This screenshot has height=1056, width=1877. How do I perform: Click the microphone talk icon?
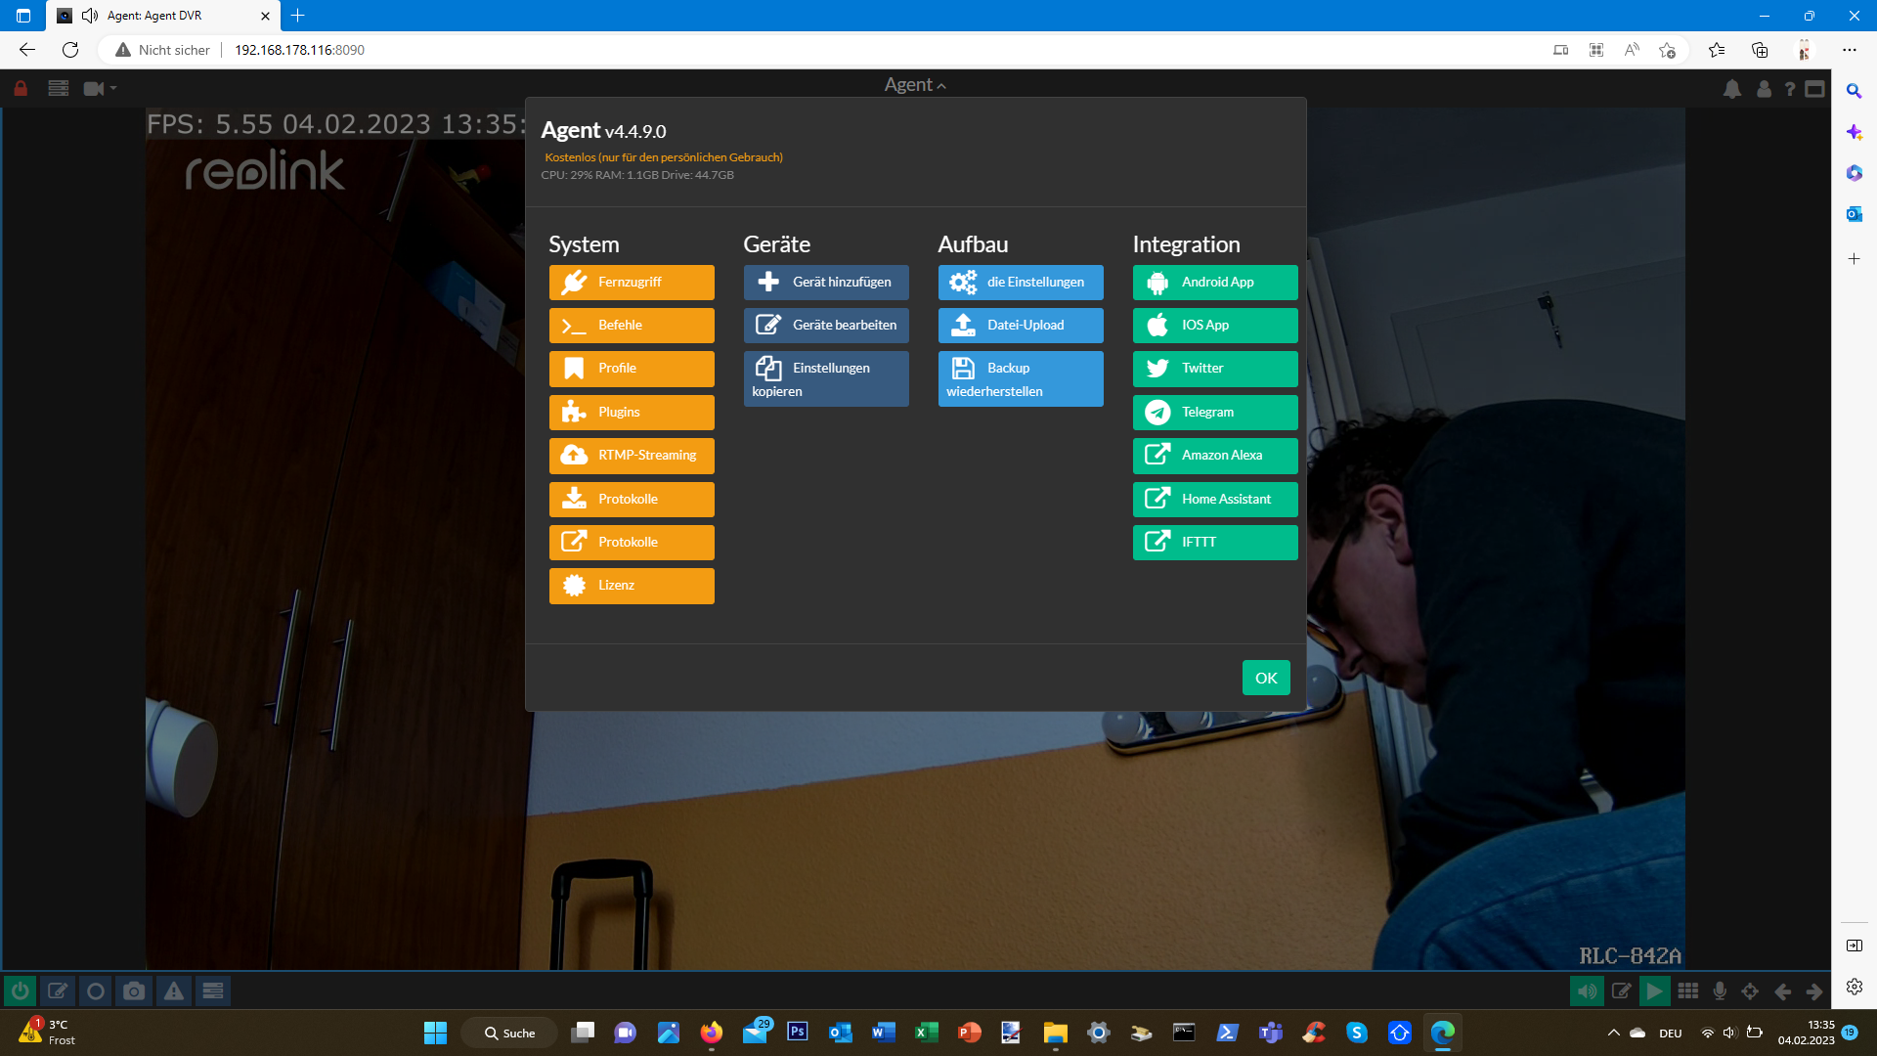click(1720, 991)
